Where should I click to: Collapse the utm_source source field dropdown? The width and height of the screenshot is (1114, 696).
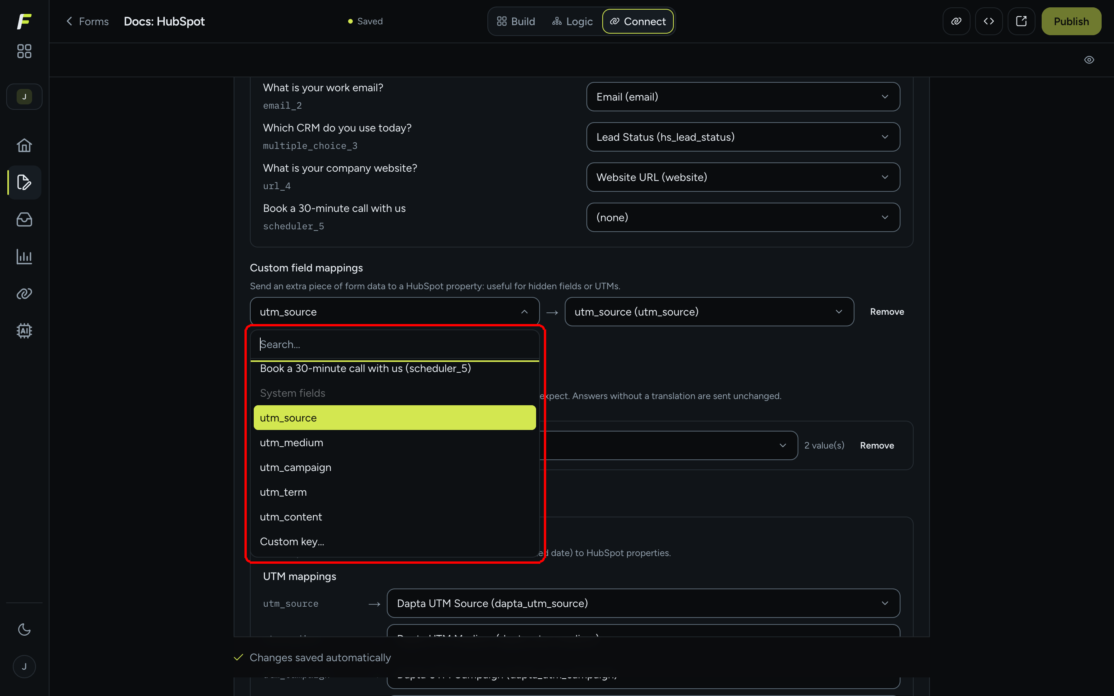(x=395, y=312)
